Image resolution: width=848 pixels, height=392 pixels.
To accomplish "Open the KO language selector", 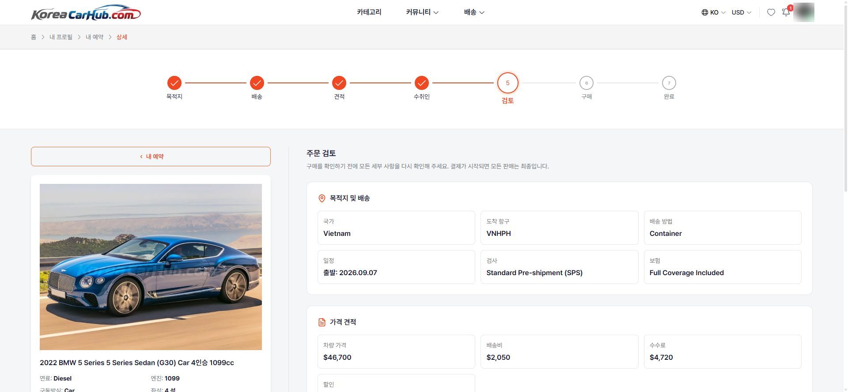I will point(713,12).
